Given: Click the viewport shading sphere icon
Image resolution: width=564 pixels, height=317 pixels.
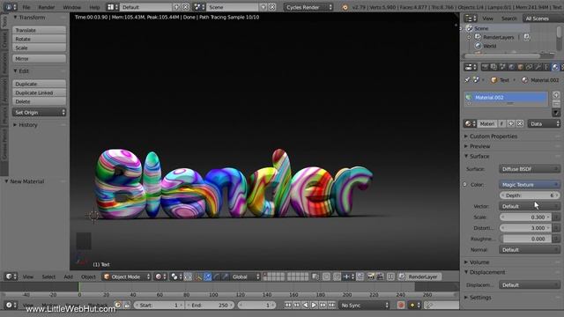Looking at the screenshot, I should (x=160, y=276).
